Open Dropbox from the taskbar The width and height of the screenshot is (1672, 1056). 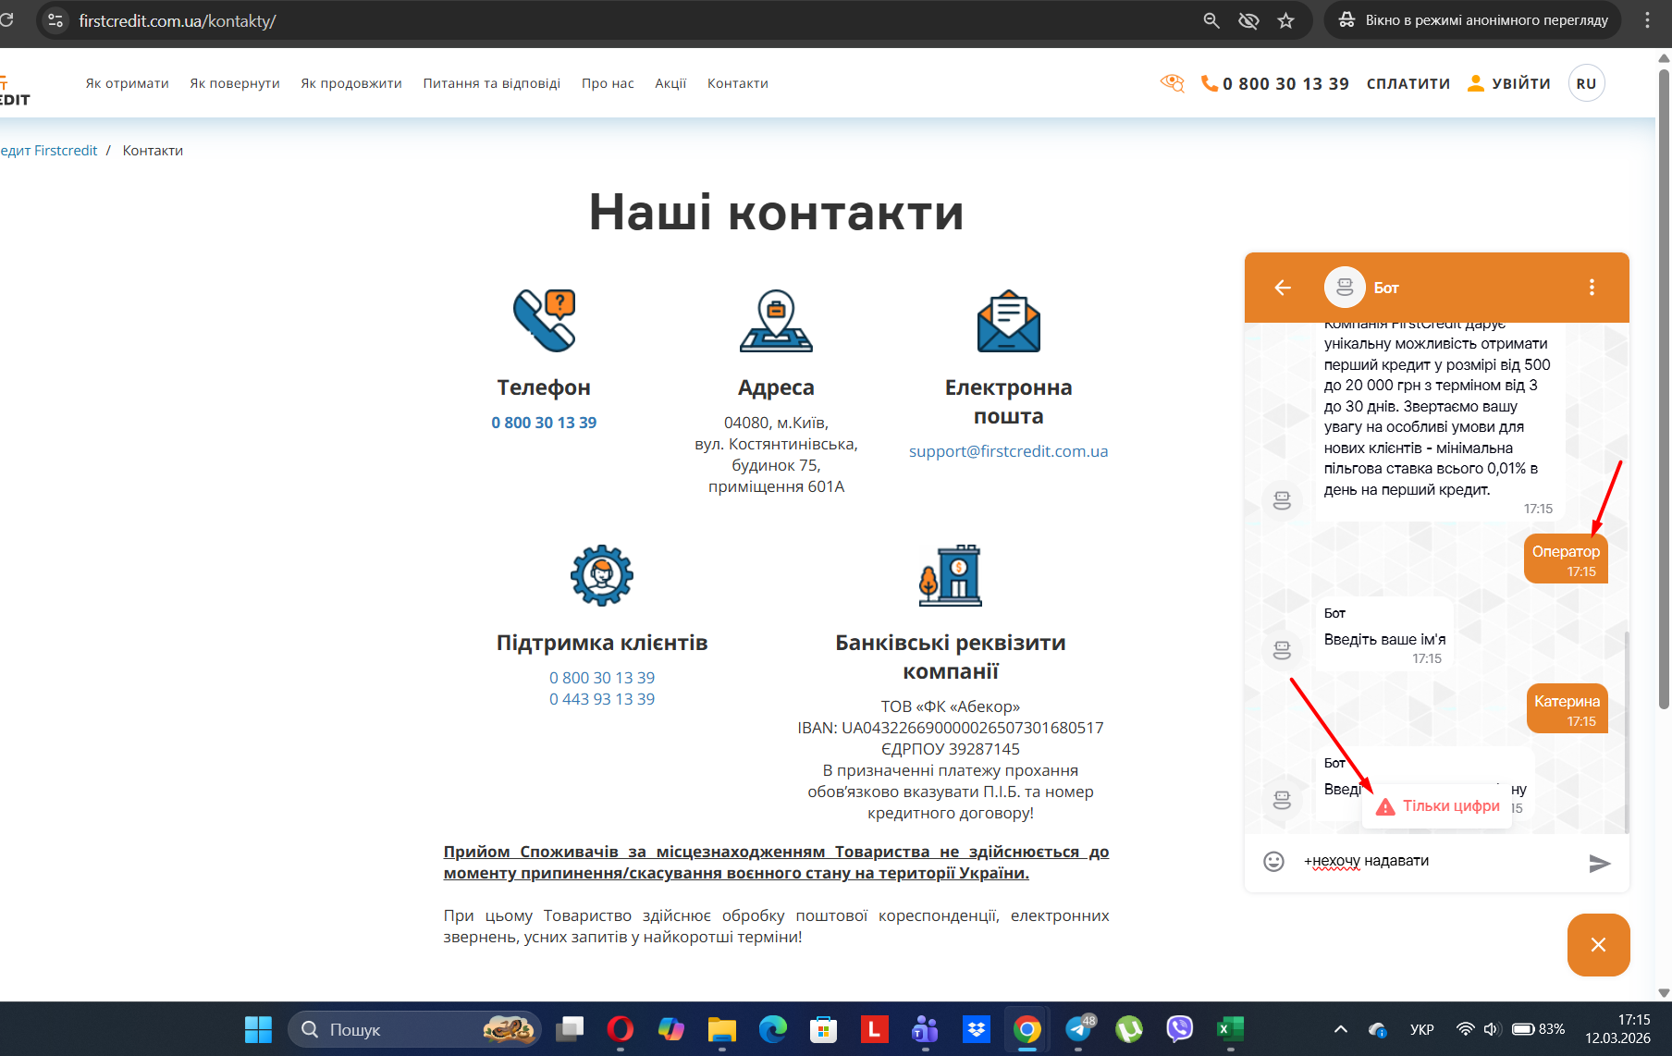[977, 1029]
